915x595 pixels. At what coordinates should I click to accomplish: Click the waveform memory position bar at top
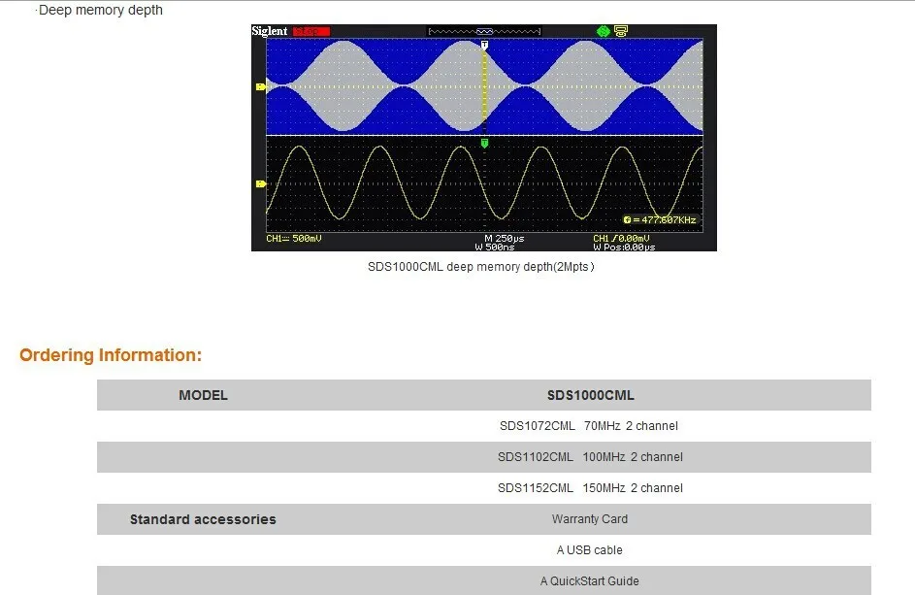coord(484,31)
